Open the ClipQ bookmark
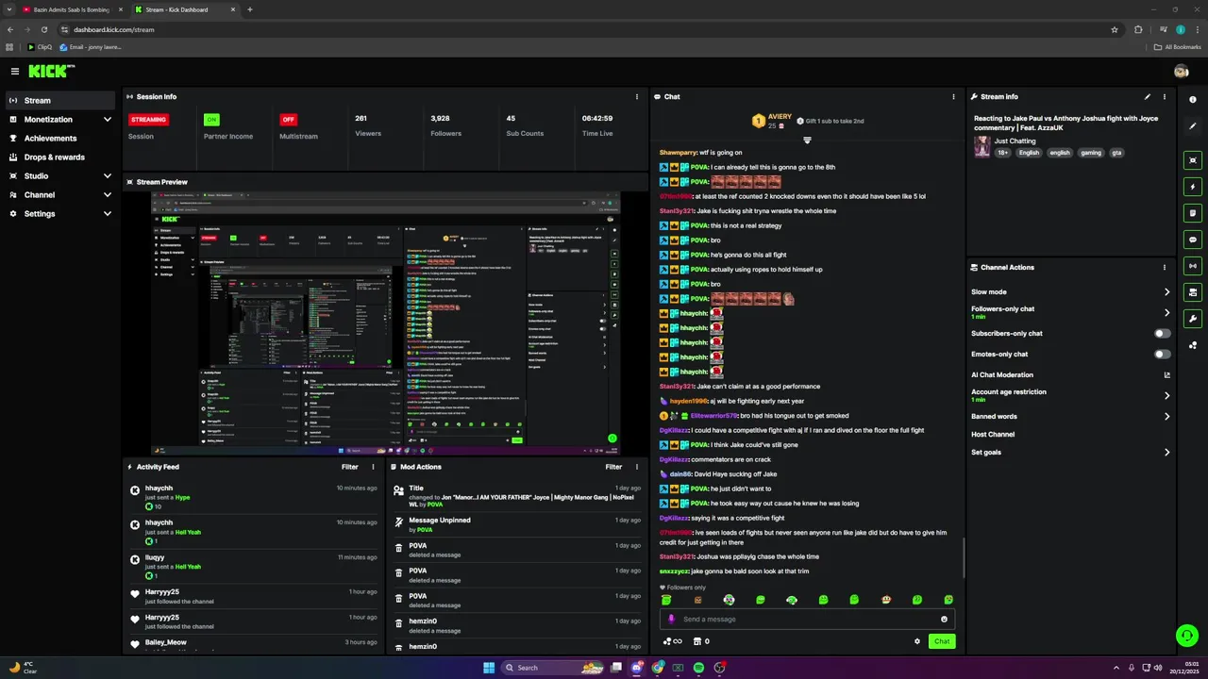The width and height of the screenshot is (1208, 679). tap(39, 46)
